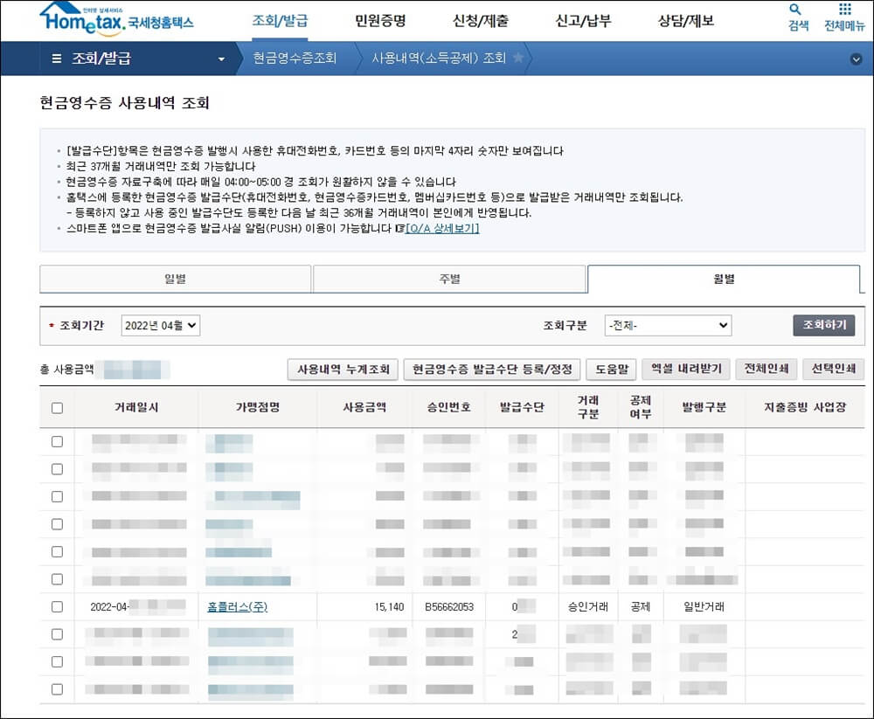
Task: Open the 민원증명 menu
Action: coord(378,19)
